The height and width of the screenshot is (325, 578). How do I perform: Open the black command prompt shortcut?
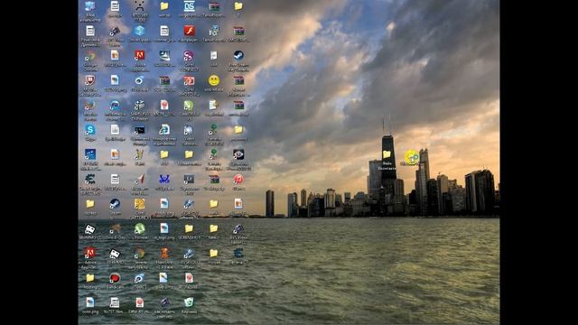point(139,130)
